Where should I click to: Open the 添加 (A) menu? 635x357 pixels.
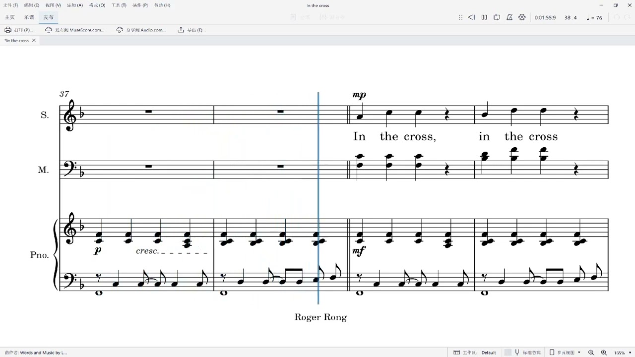75,5
